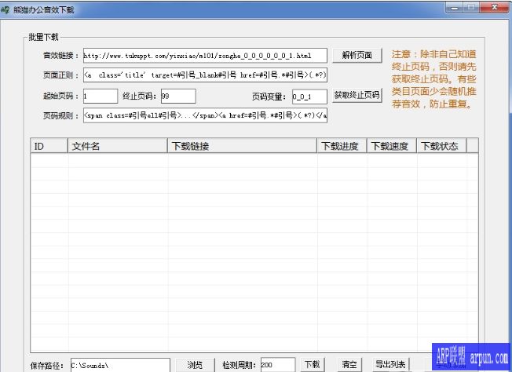The height and width of the screenshot is (372, 512).
Task: Focus the 检测周期 interval field
Action: (x=278, y=364)
